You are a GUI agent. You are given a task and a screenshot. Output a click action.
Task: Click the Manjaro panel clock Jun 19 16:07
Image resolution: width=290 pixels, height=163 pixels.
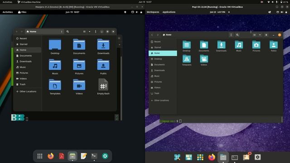pyautogui.click(x=72, y=12)
